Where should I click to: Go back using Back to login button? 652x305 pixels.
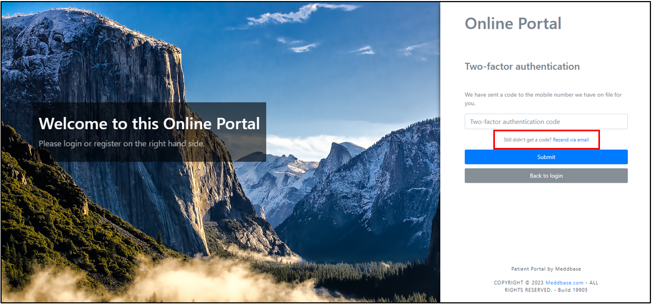pos(546,176)
